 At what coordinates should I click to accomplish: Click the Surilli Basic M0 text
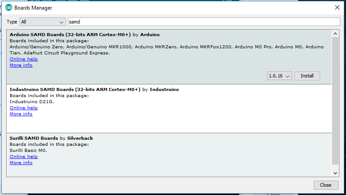click(28, 151)
